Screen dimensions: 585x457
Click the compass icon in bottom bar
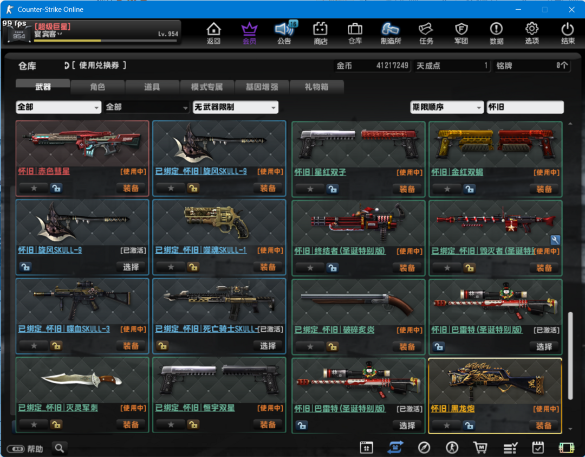point(424,447)
